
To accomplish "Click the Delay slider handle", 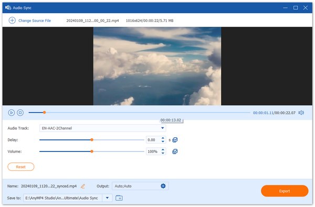I will pos(92,140).
